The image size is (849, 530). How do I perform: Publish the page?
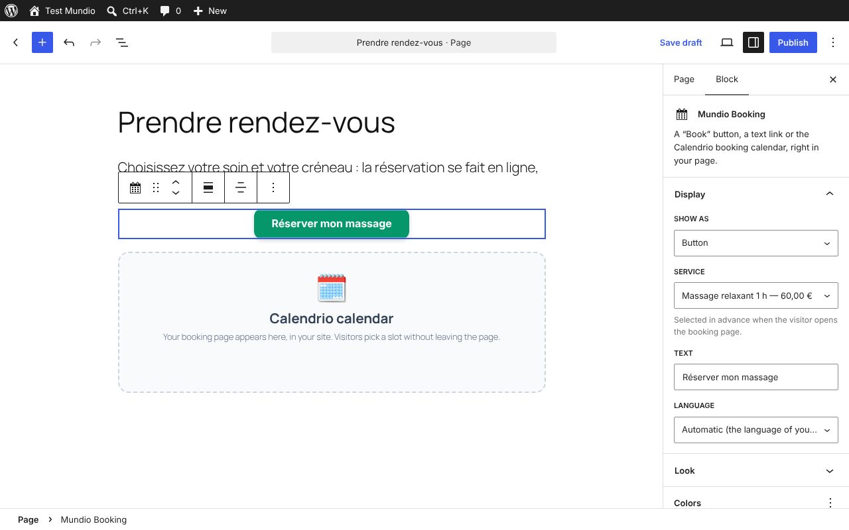[x=793, y=42]
